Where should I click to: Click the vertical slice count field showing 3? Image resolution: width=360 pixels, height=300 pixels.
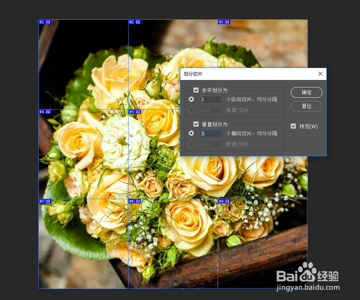tap(211, 133)
